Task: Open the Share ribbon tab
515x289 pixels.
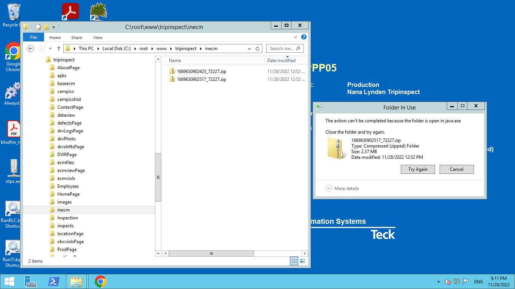Action: tap(77, 37)
